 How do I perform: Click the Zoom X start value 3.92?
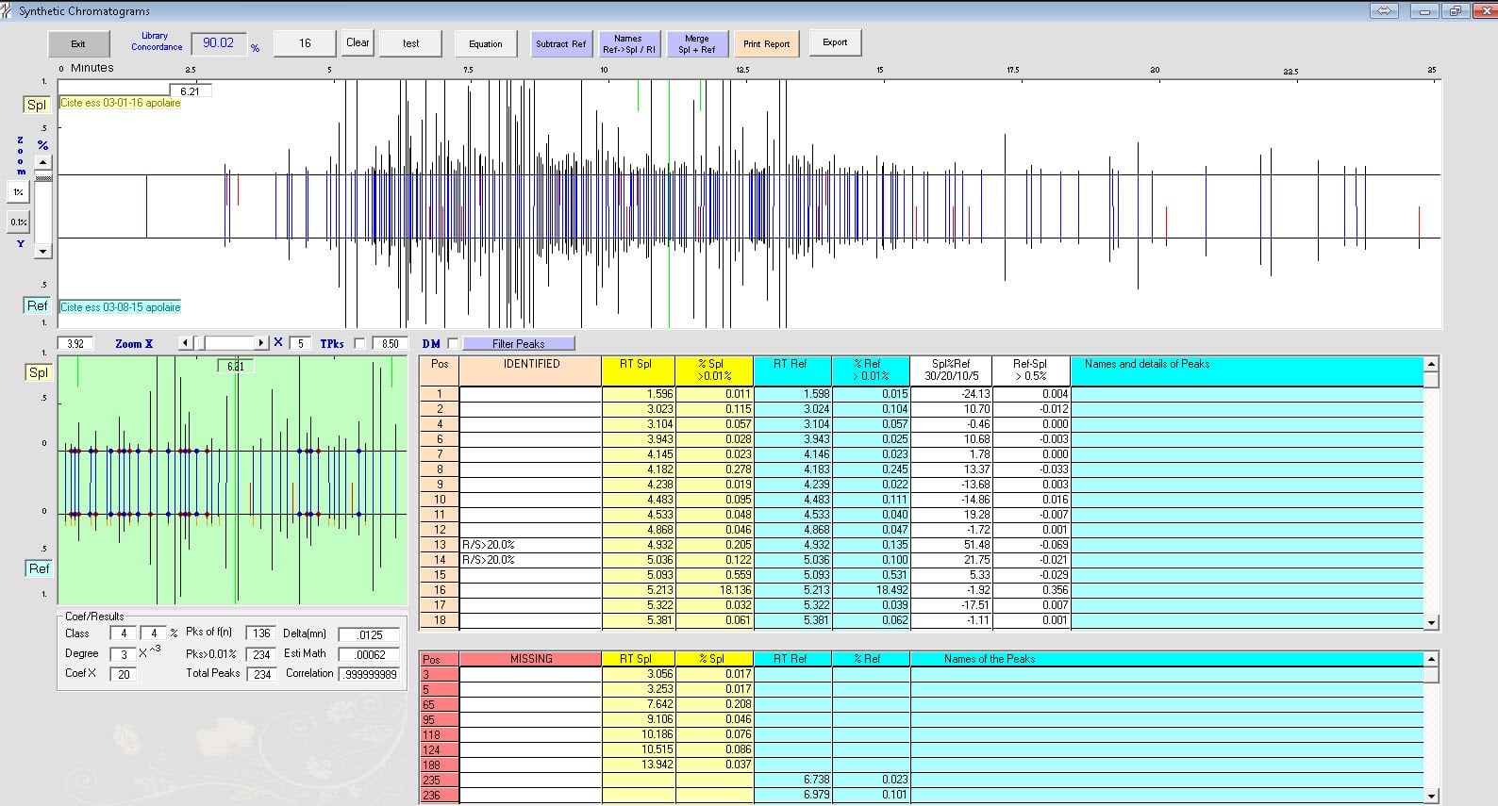(75, 344)
